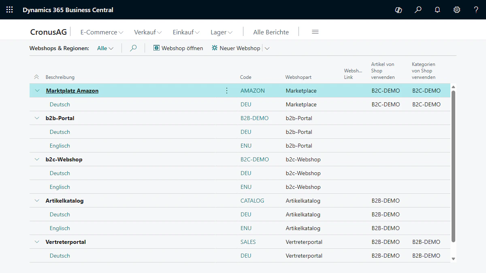
Task: Open the Verkauf menu
Action: click(148, 32)
